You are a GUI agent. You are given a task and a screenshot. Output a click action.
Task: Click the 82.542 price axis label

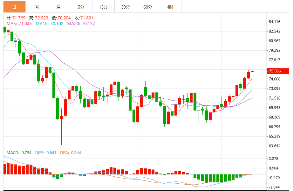pyautogui.click(x=275, y=31)
